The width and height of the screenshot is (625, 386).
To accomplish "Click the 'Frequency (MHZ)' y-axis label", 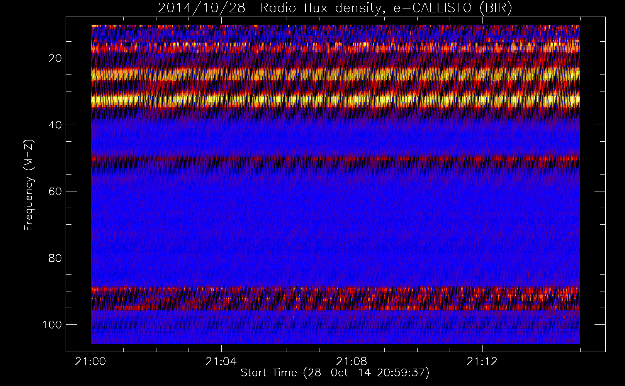I will 29,185.
